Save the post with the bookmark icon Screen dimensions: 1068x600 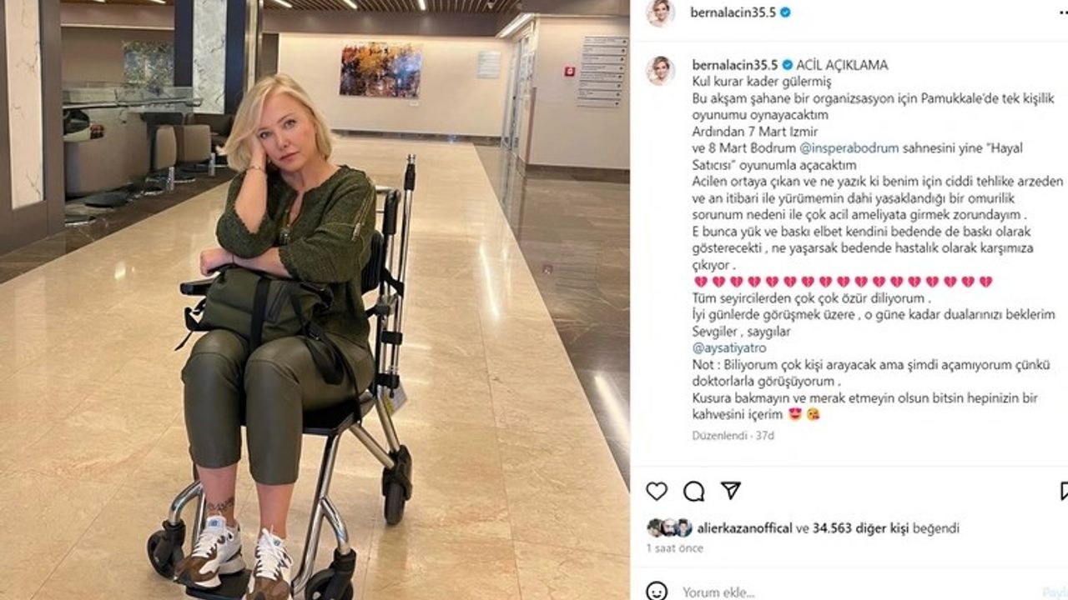1063,491
